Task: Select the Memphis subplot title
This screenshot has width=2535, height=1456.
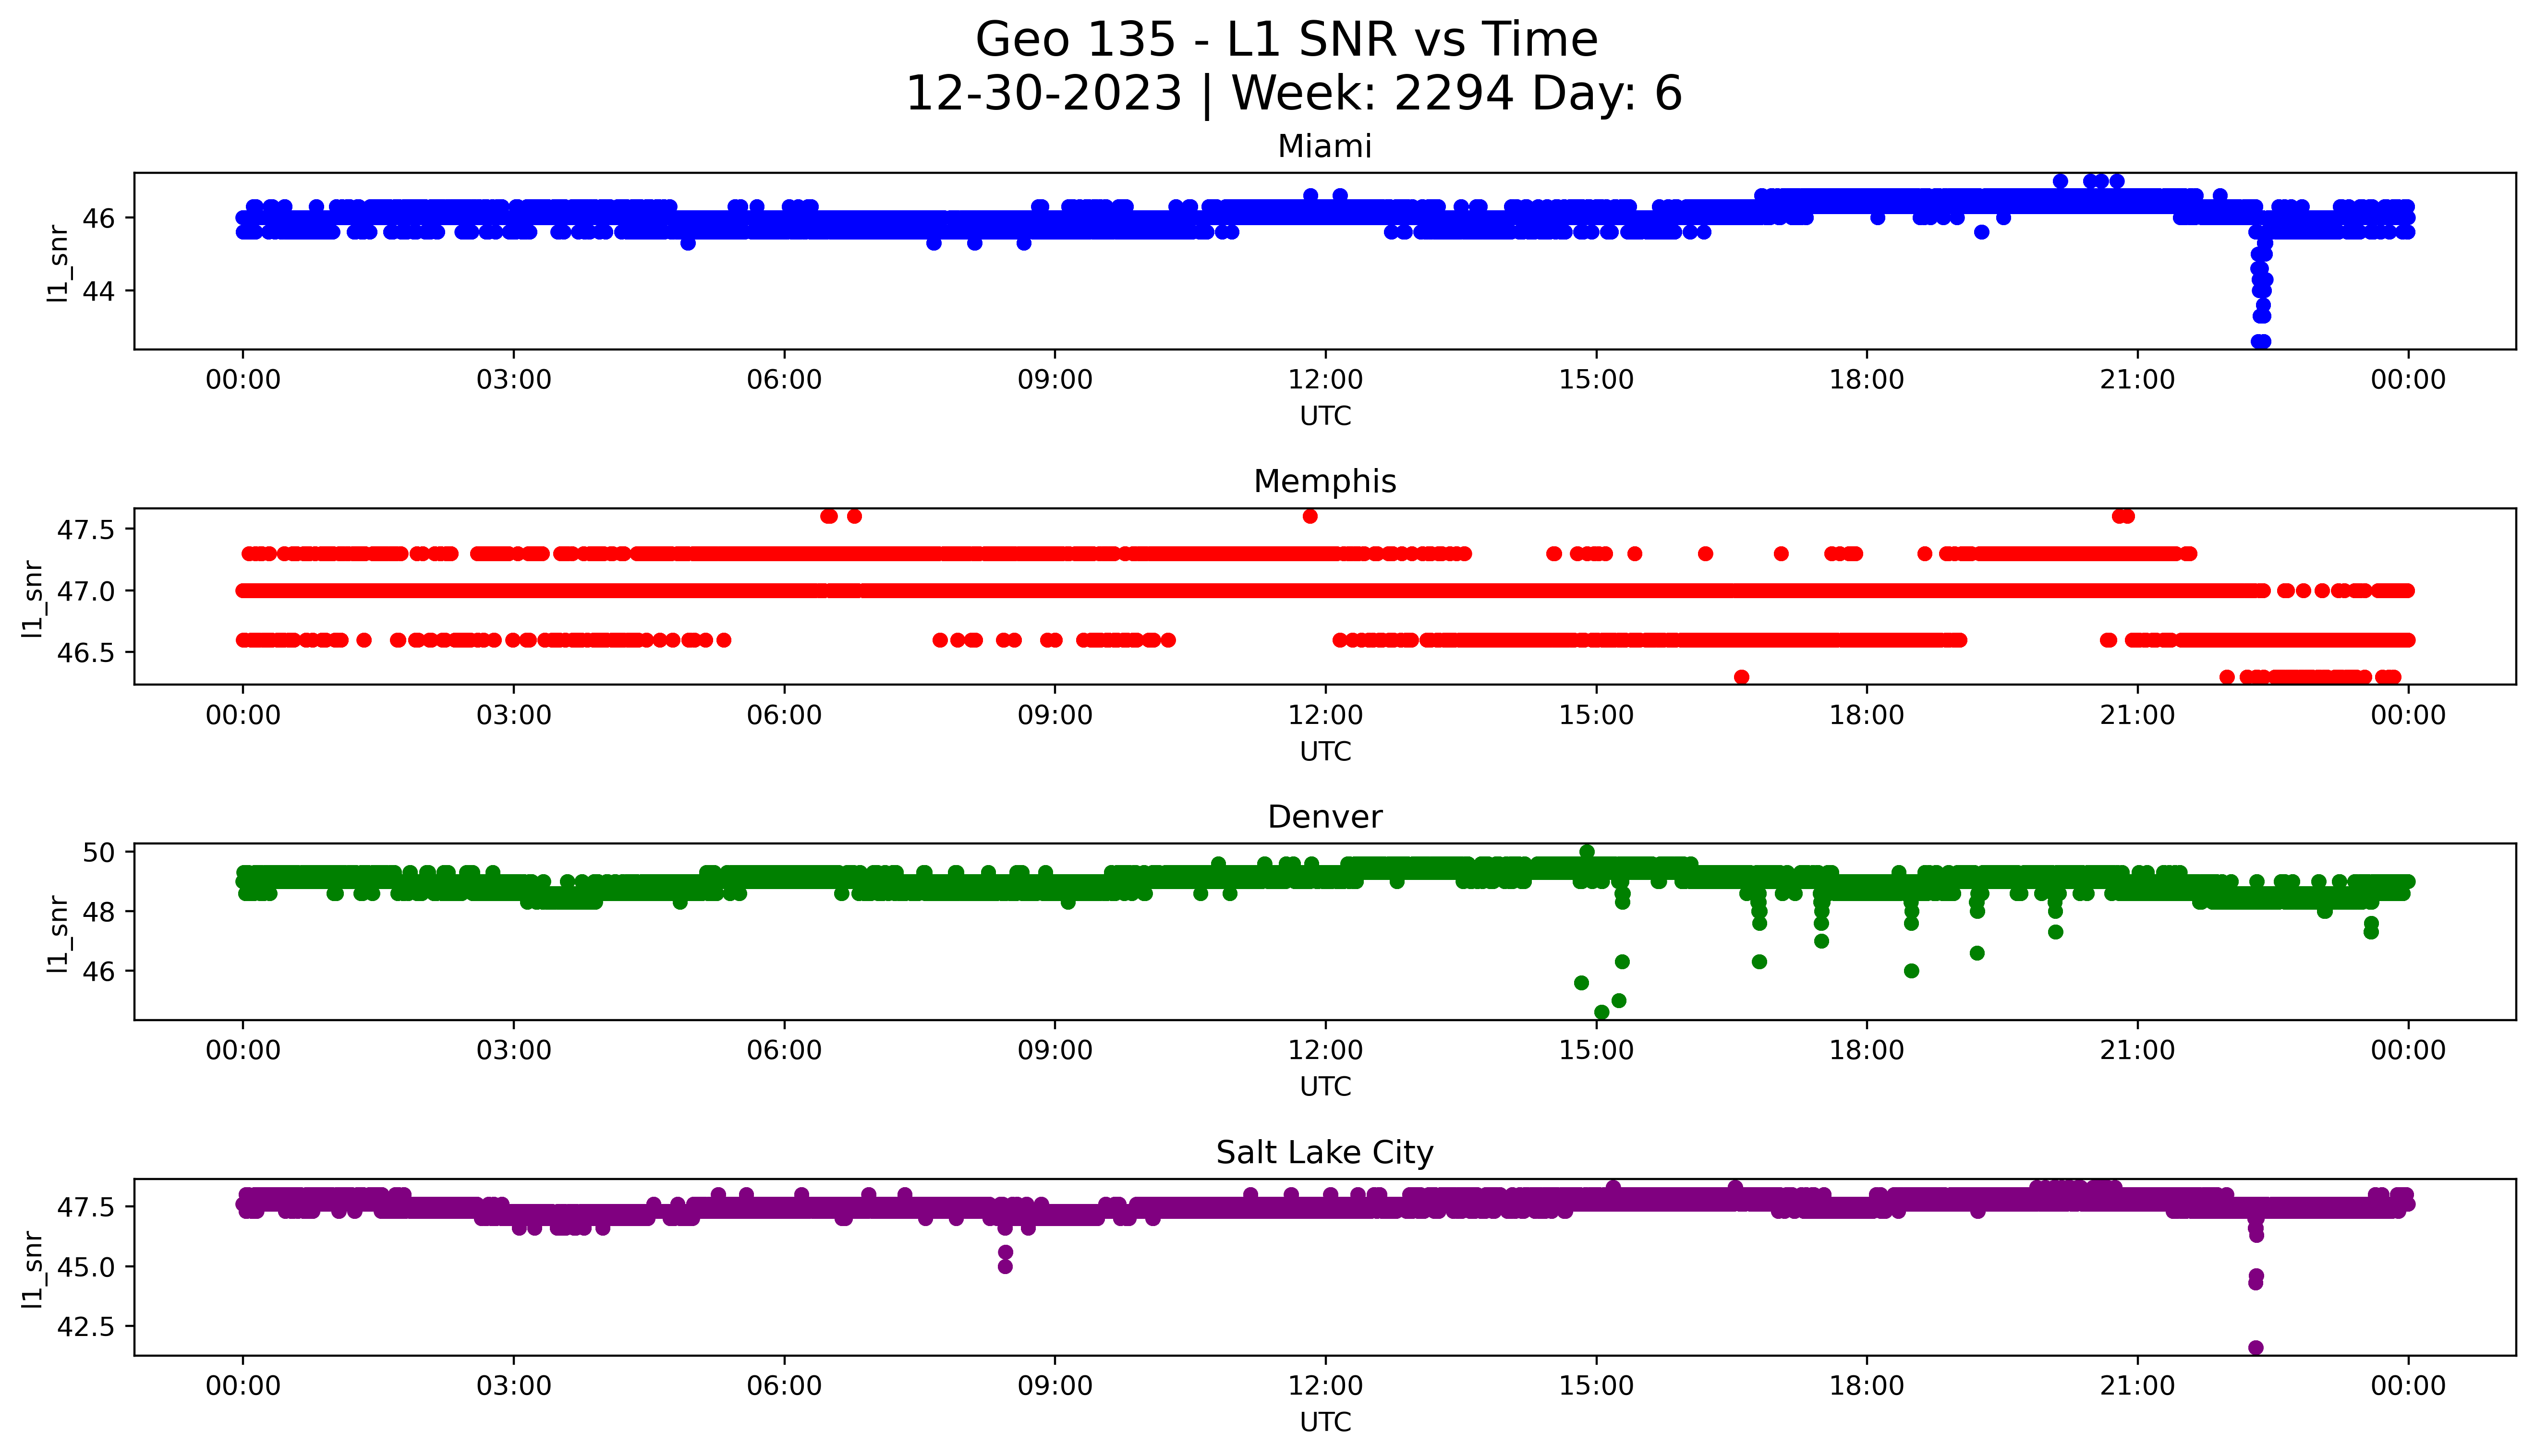Action: [x=1325, y=482]
